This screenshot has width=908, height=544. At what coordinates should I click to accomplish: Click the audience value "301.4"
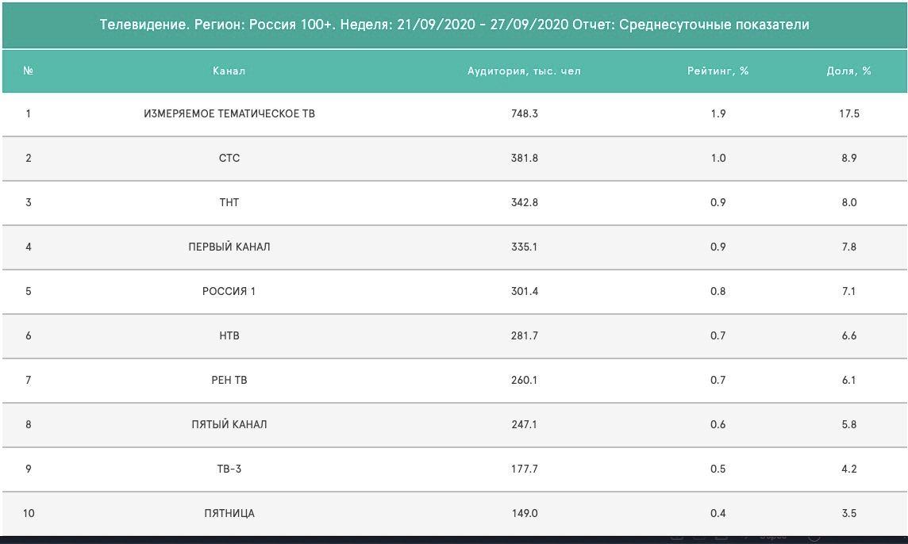(x=525, y=291)
